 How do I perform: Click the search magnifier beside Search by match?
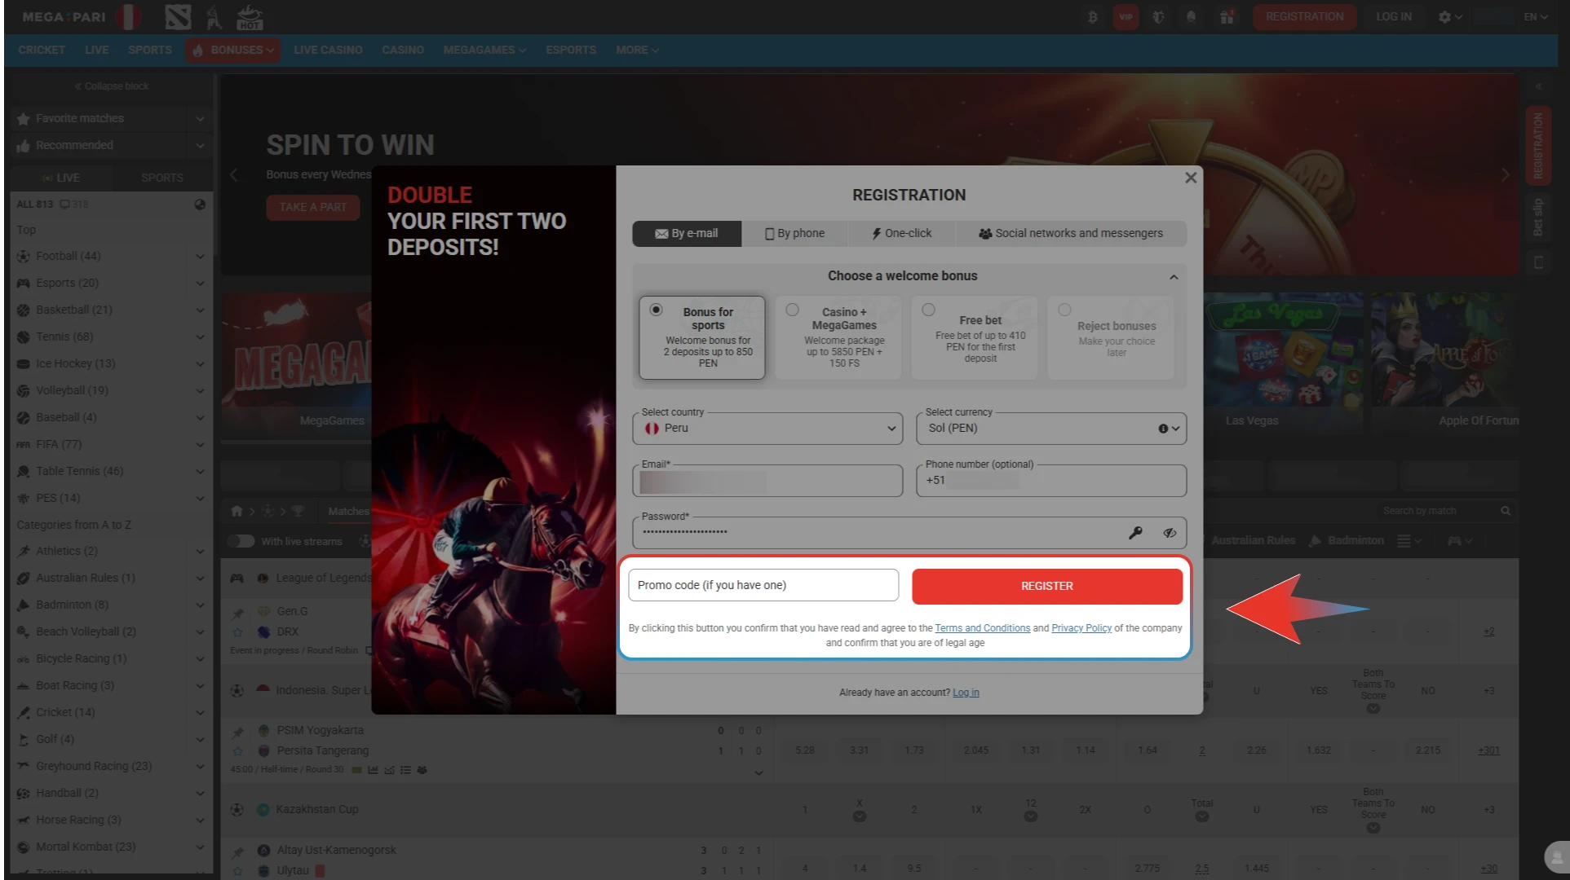pos(1506,511)
